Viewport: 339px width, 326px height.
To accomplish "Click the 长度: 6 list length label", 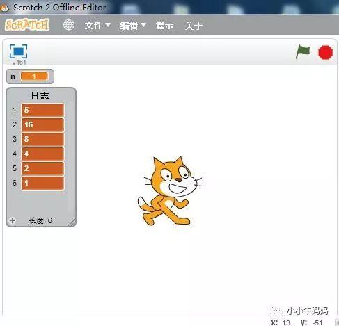I will pyautogui.click(x=40, y=220).
